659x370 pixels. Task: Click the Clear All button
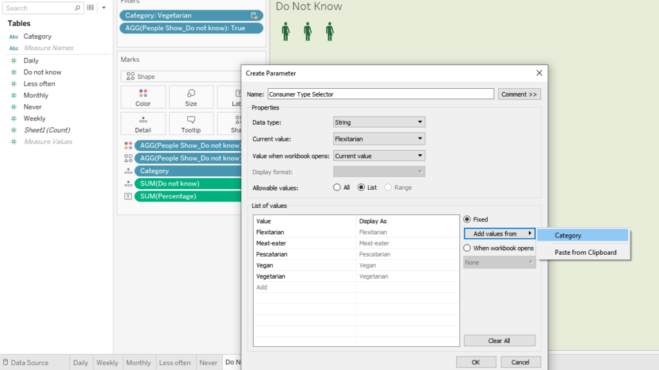499,340
